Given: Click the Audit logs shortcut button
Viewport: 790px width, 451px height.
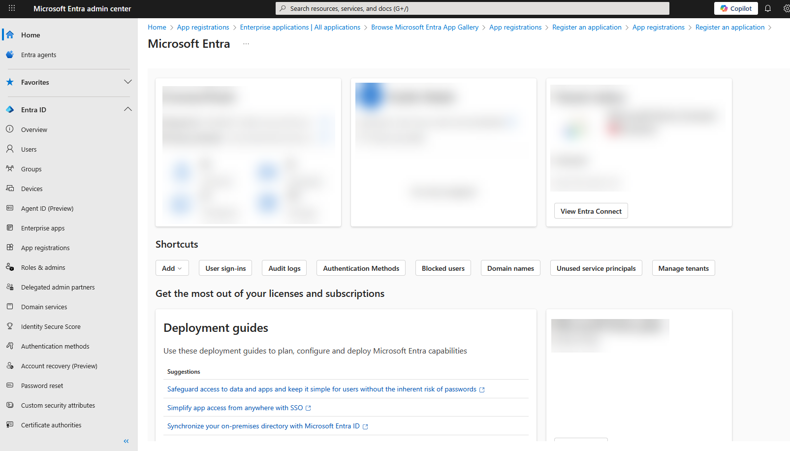Looking at the screenshot, I should pyautogui.click(x=284, y=268).
